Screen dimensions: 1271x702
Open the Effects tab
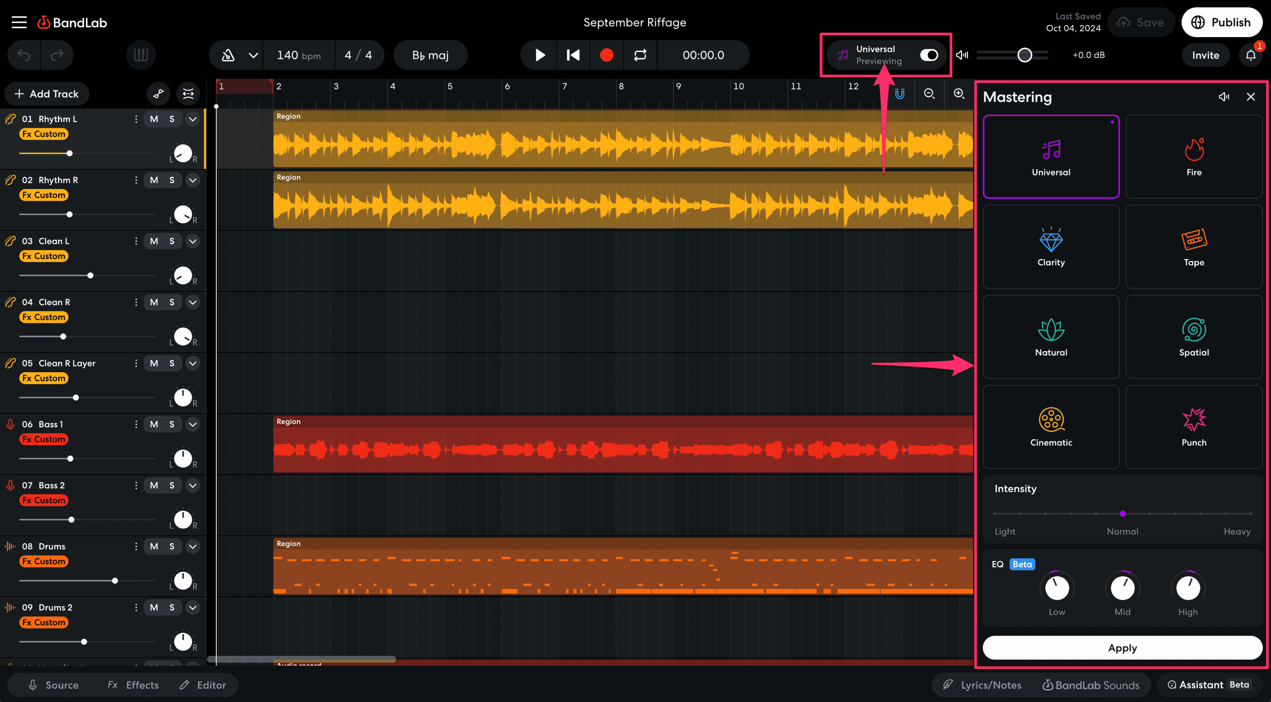133,685
